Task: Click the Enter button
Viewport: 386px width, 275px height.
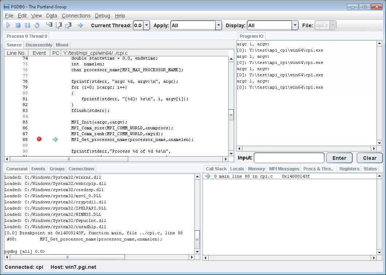Action: click(x=339, y=158)
